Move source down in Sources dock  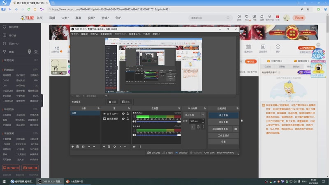click(125, 147)
